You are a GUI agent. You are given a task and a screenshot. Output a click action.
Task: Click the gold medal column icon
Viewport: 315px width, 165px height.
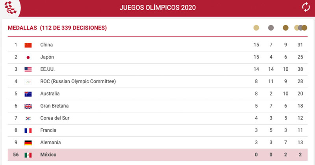256,28
